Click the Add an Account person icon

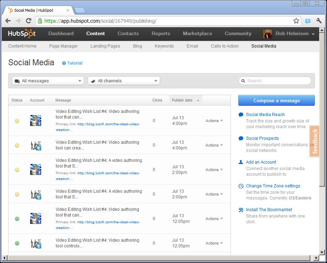241,162
